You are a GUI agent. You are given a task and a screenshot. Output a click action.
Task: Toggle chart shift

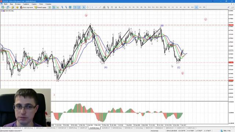(79, 7)
